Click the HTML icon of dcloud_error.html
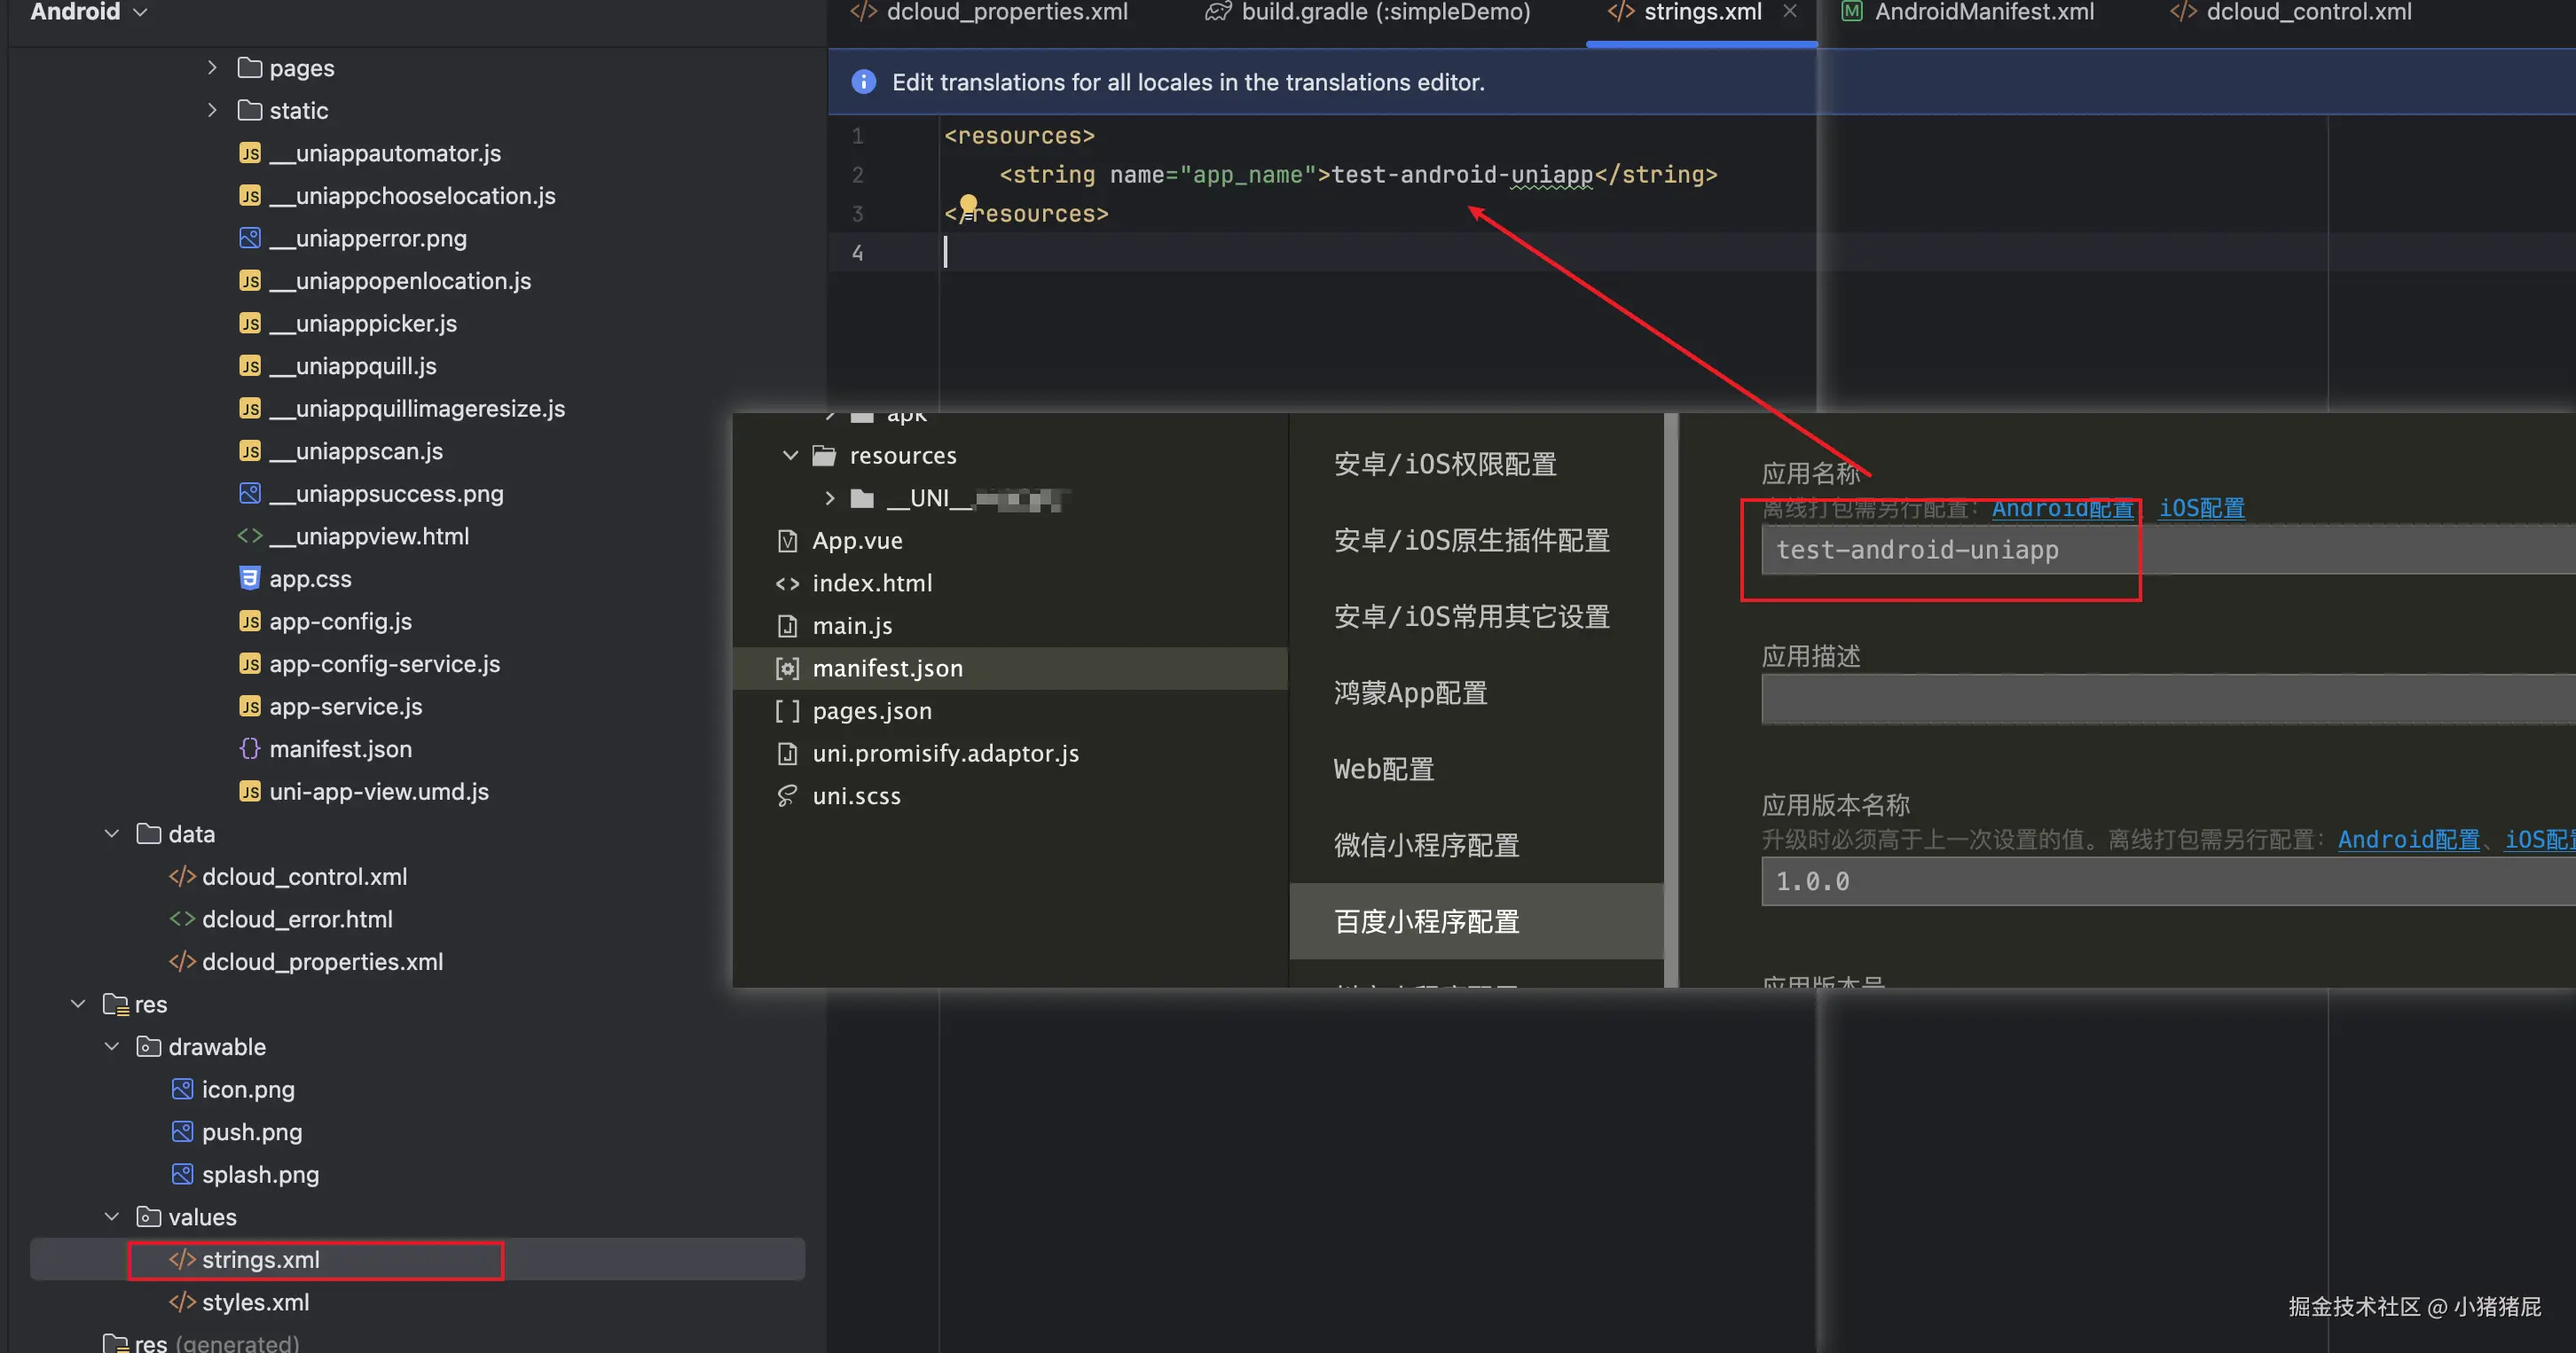Image resolution: width=2576 pixels, height=1353 pixels. [182, 919]
